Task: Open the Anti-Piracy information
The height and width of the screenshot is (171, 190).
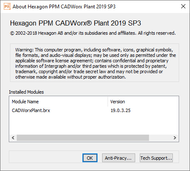Action: point(118,158)
